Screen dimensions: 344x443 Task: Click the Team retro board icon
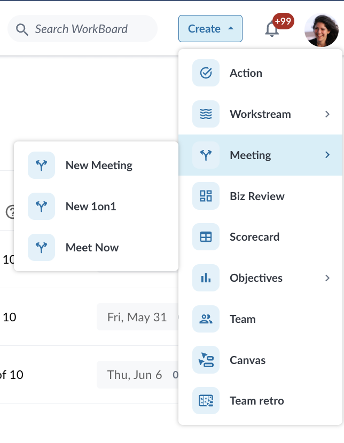pos(206,401)
